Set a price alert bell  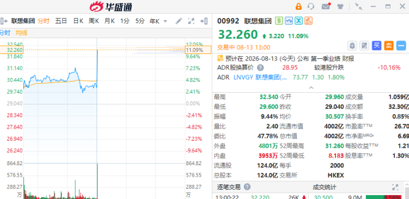(x=352, y=46)
